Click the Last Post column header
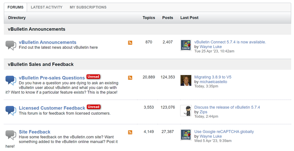The height and width of the screenshot is (151, 294). click(x=189, y=18)
